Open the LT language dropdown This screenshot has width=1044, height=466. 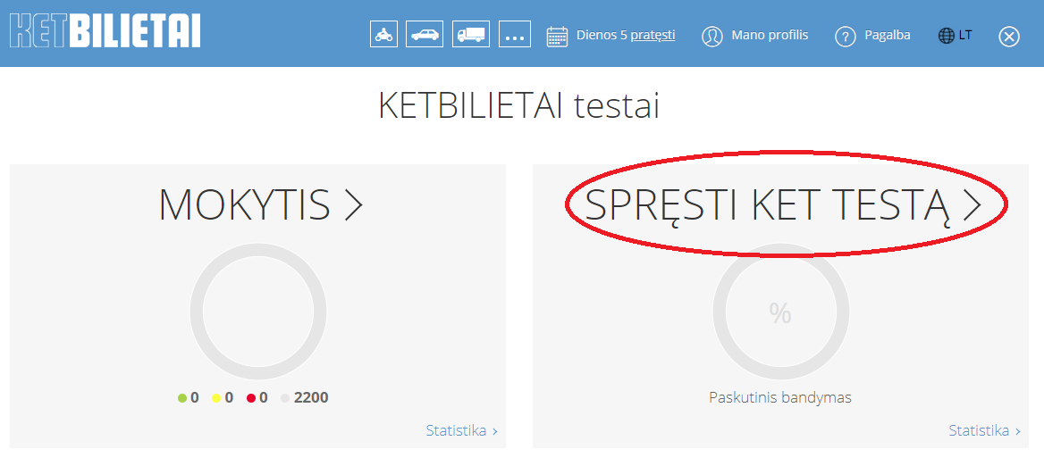click(965, 36)
